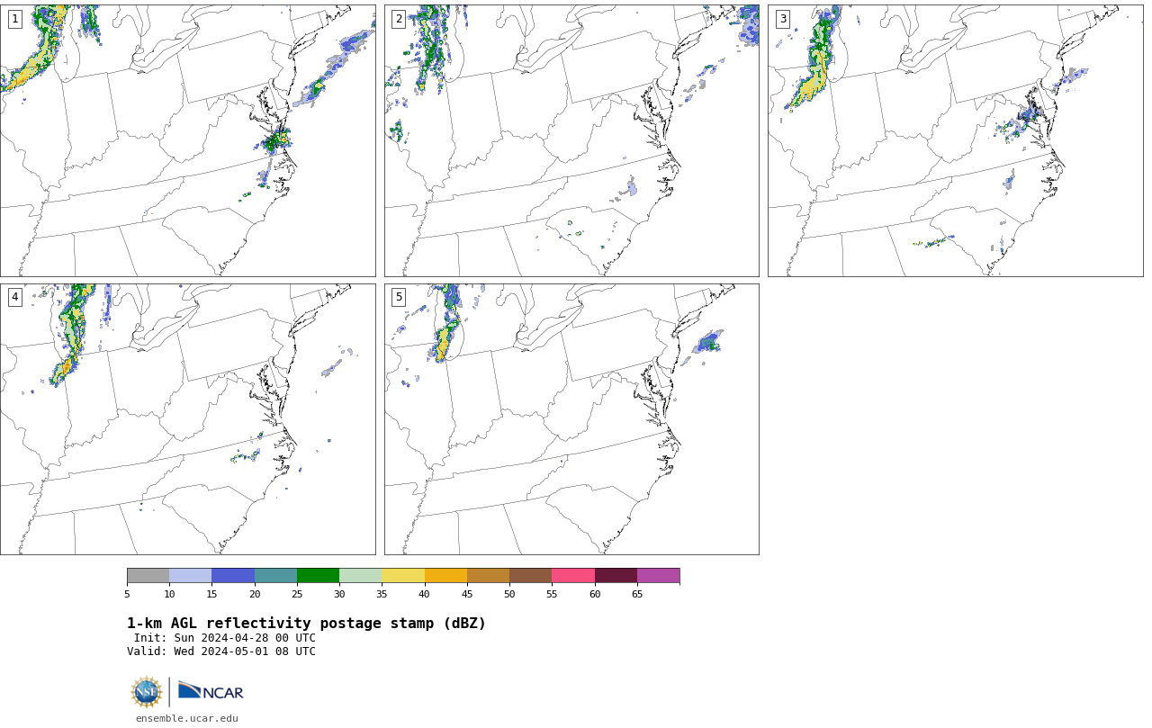
Task: Open ensemble member 2 reflectivity map
Action: [x=571, y=140]
